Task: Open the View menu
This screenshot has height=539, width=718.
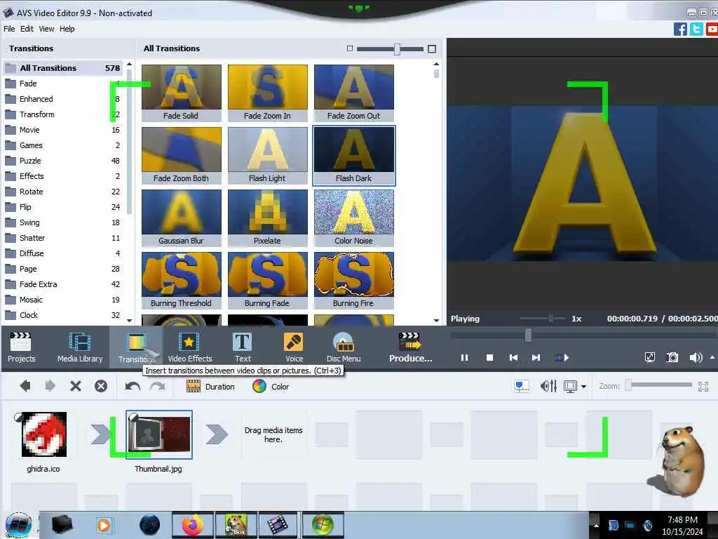Action: tap(46, 29)
